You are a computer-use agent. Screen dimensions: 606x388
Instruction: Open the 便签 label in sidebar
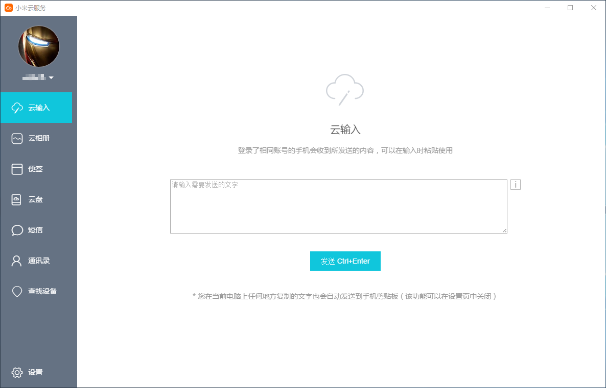(x=35, y=169)
